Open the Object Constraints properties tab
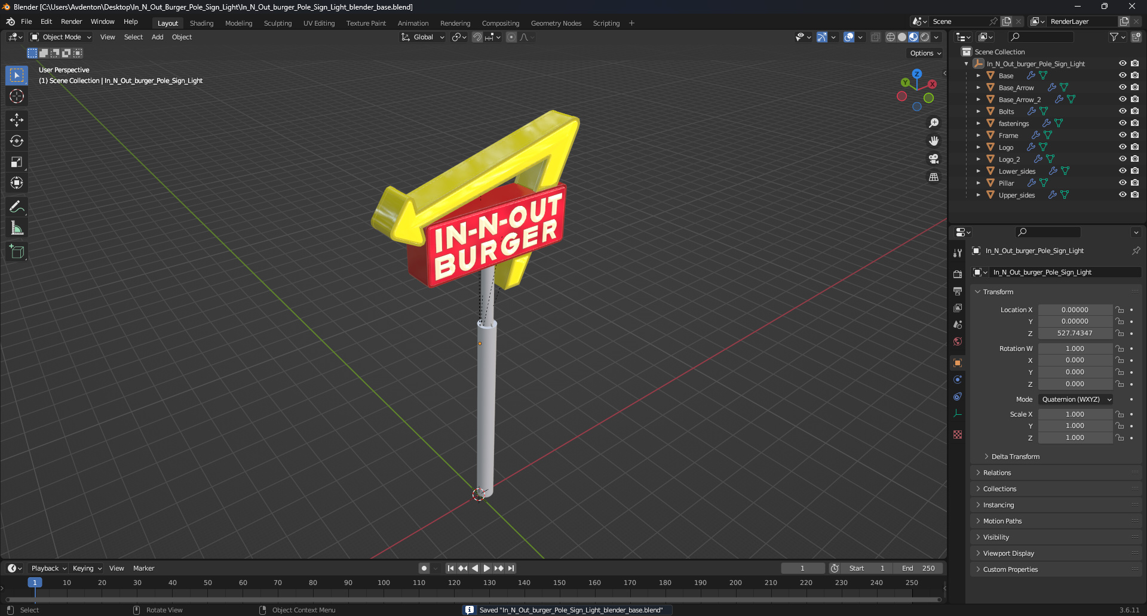Viewport: 1147px width, 616px height. (x=958, y=396)
